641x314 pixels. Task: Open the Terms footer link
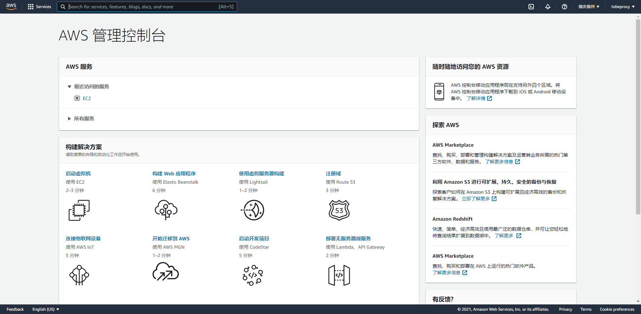(x=586, y=309)
